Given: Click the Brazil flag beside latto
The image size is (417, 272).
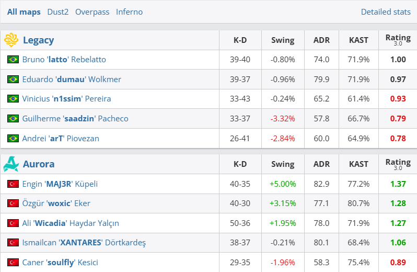Looking at the screenshot, I should [13, 60].
